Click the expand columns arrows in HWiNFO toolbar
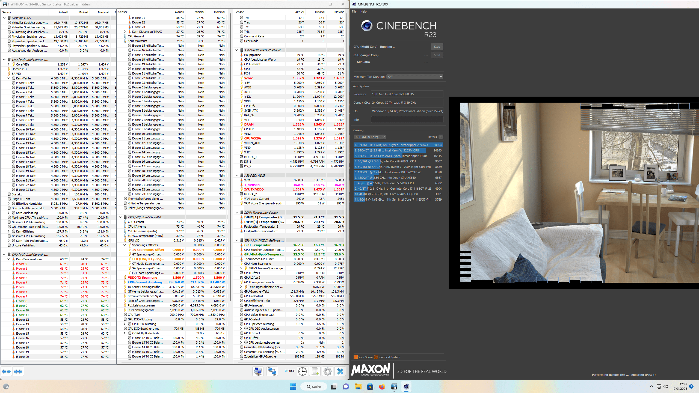This screenshot has width=699, height=393. pyautogui.click(x=6, y=371)
